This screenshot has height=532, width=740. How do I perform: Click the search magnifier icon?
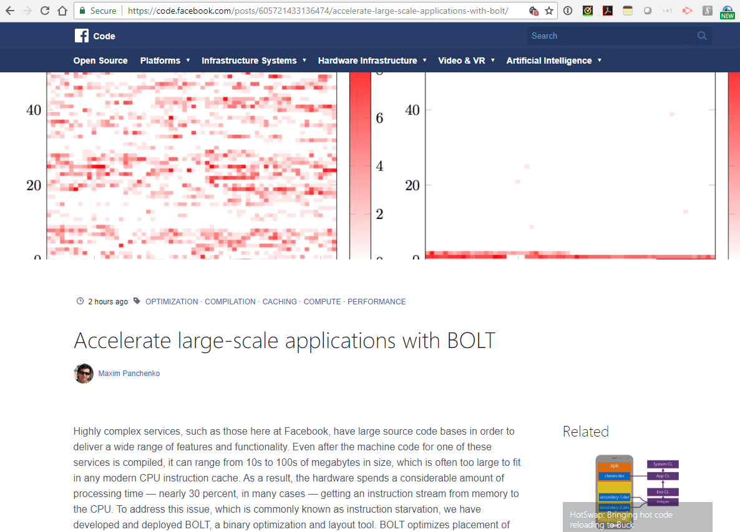point(702,36)
